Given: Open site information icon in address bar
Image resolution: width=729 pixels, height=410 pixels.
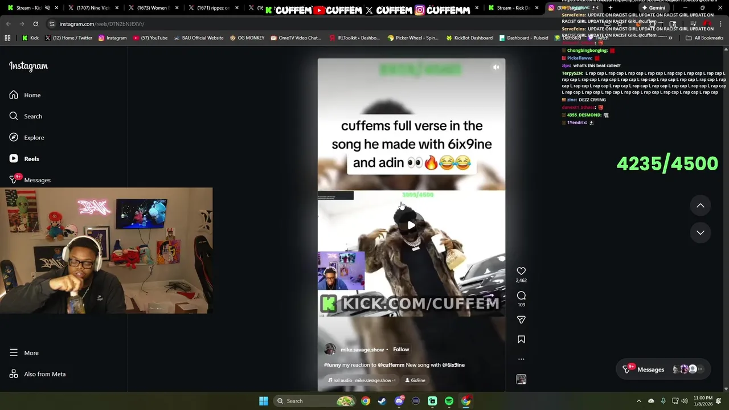Looking at the screenshot, I should pyautogui.click(x=52, y=24).
